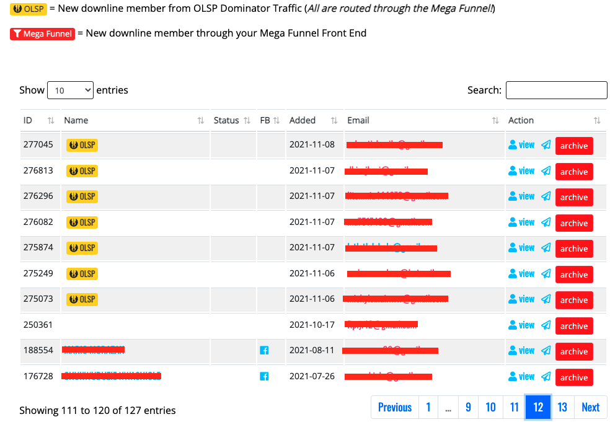610x422 pixels.
Task: Toggle sorting on the Email column
Action: 495,121
